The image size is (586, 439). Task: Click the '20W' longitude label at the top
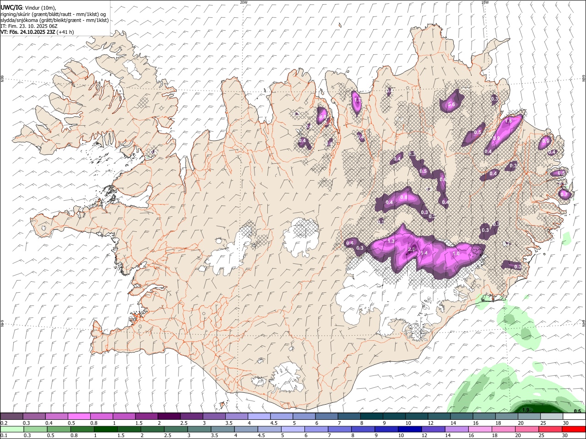click(x=244, y=2)
